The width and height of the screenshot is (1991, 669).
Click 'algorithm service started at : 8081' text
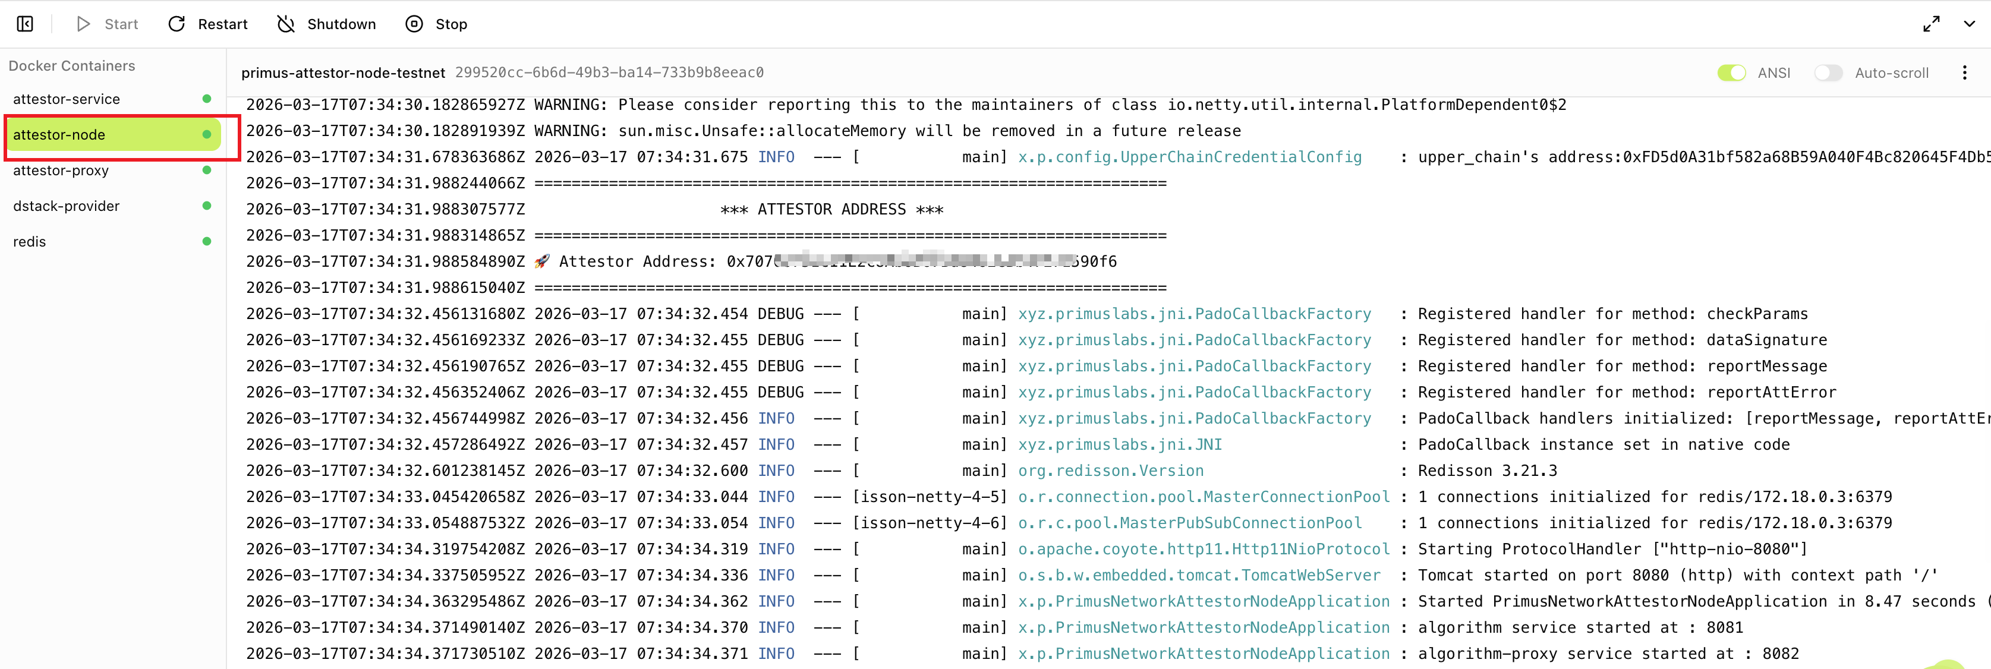(1580, 627)
